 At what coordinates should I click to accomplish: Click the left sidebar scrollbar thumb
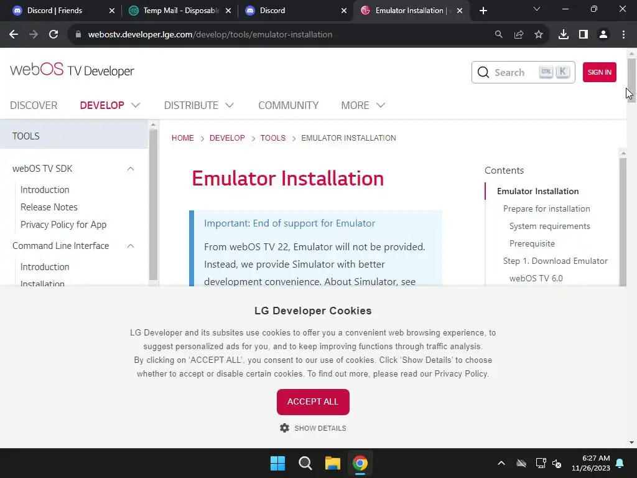pyautogui.click(x=153, y=204)
